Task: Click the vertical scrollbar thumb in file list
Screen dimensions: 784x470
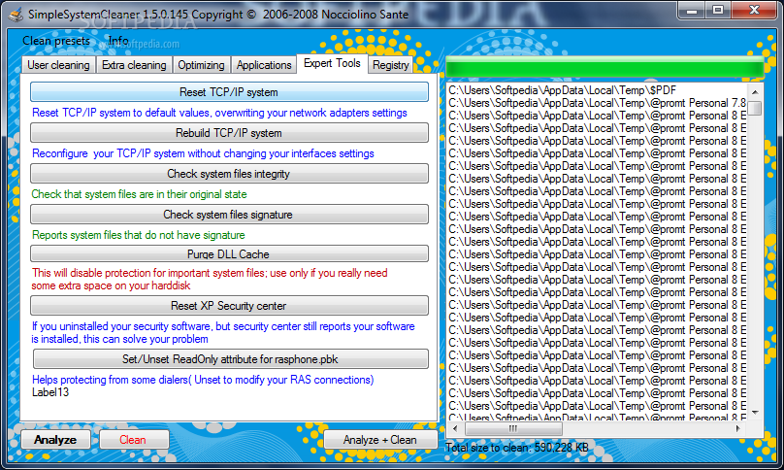Action: point(755,108)
